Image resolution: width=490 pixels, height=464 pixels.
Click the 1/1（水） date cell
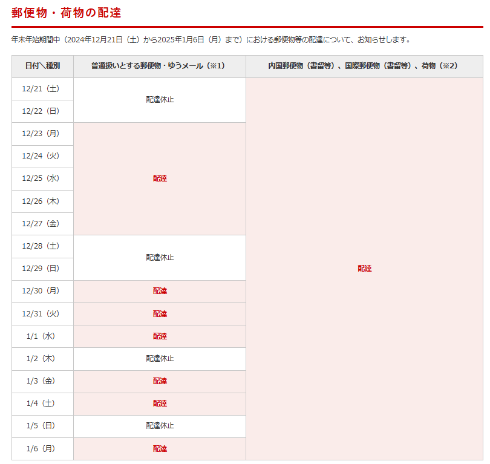(x=42, y=336)
